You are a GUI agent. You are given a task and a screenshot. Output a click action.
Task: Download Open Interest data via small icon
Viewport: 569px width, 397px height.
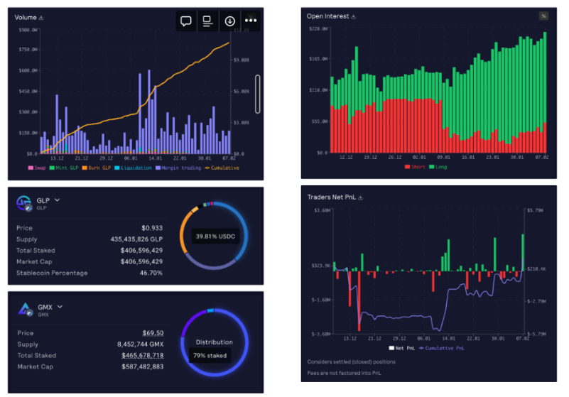pos(354,16)
